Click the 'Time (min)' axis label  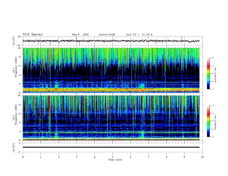[115, 160]
